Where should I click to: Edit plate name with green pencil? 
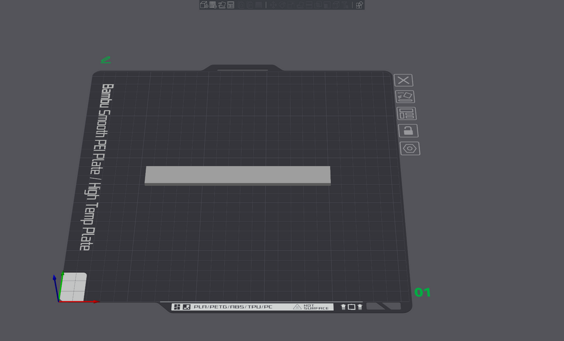(106, 59)
